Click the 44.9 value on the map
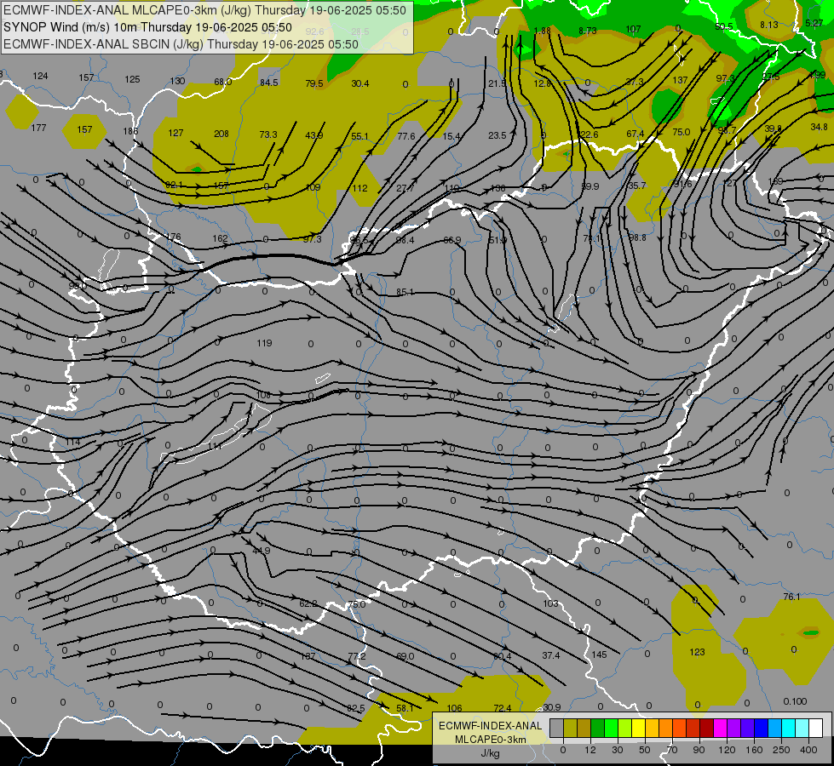The image size is (834, 766). coord(262,550)
